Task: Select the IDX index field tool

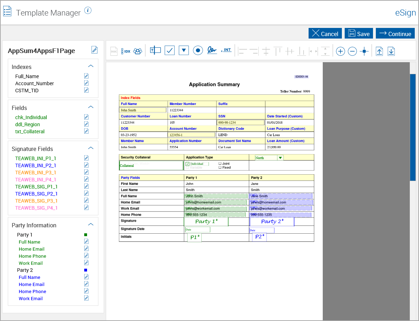Action: (126, 51)
